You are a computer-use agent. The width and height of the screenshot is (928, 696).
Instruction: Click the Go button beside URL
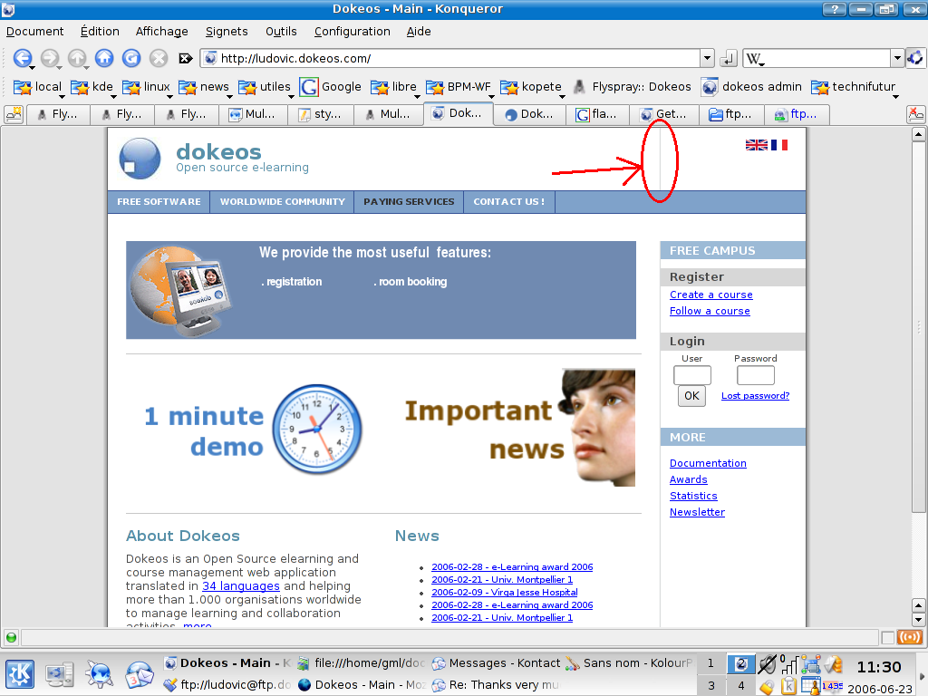pyautogui.click(x=728, y=59)
